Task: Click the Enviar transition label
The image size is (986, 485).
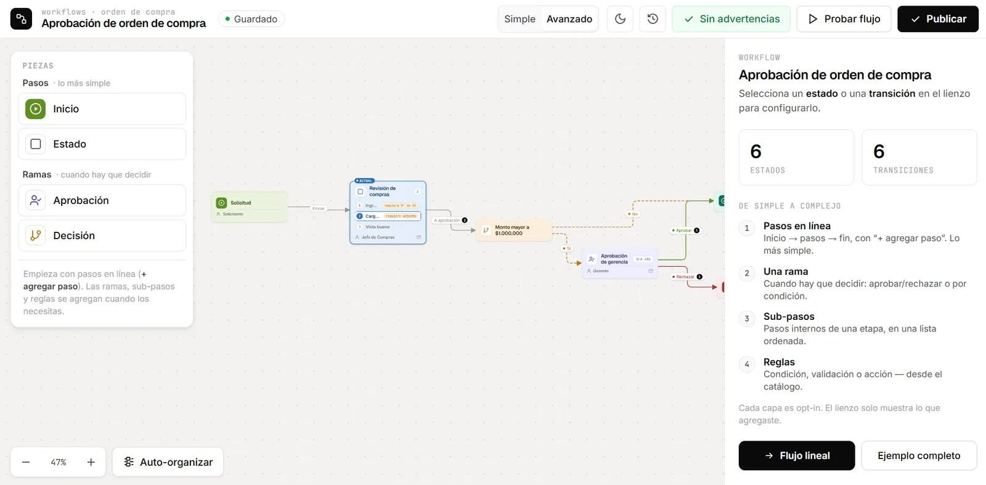Action: 319,208
